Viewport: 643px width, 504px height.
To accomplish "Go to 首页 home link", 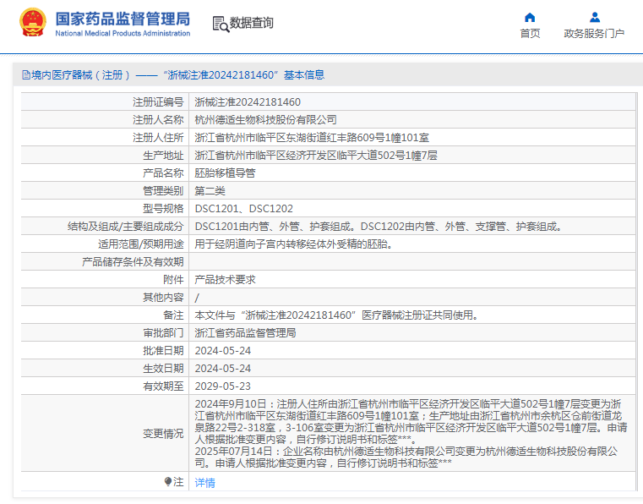I will click(530, 34).
